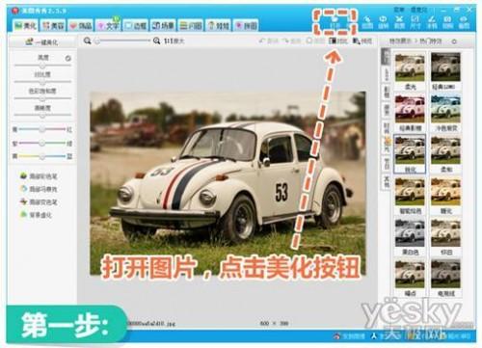Switch to the 文字 text tab

108,25
